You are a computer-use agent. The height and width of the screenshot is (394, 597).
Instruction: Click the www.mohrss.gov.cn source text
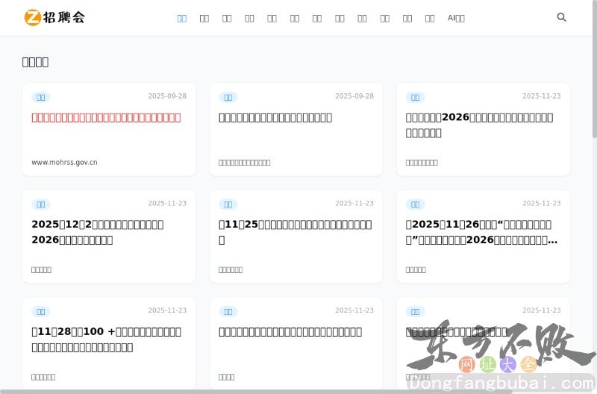64,162
